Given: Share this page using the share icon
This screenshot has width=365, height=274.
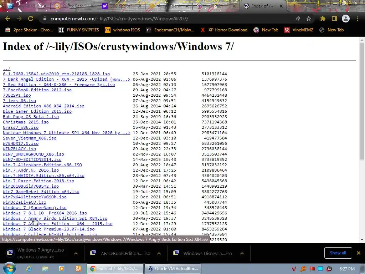Looking at the screenshot, I should (297, 19).
